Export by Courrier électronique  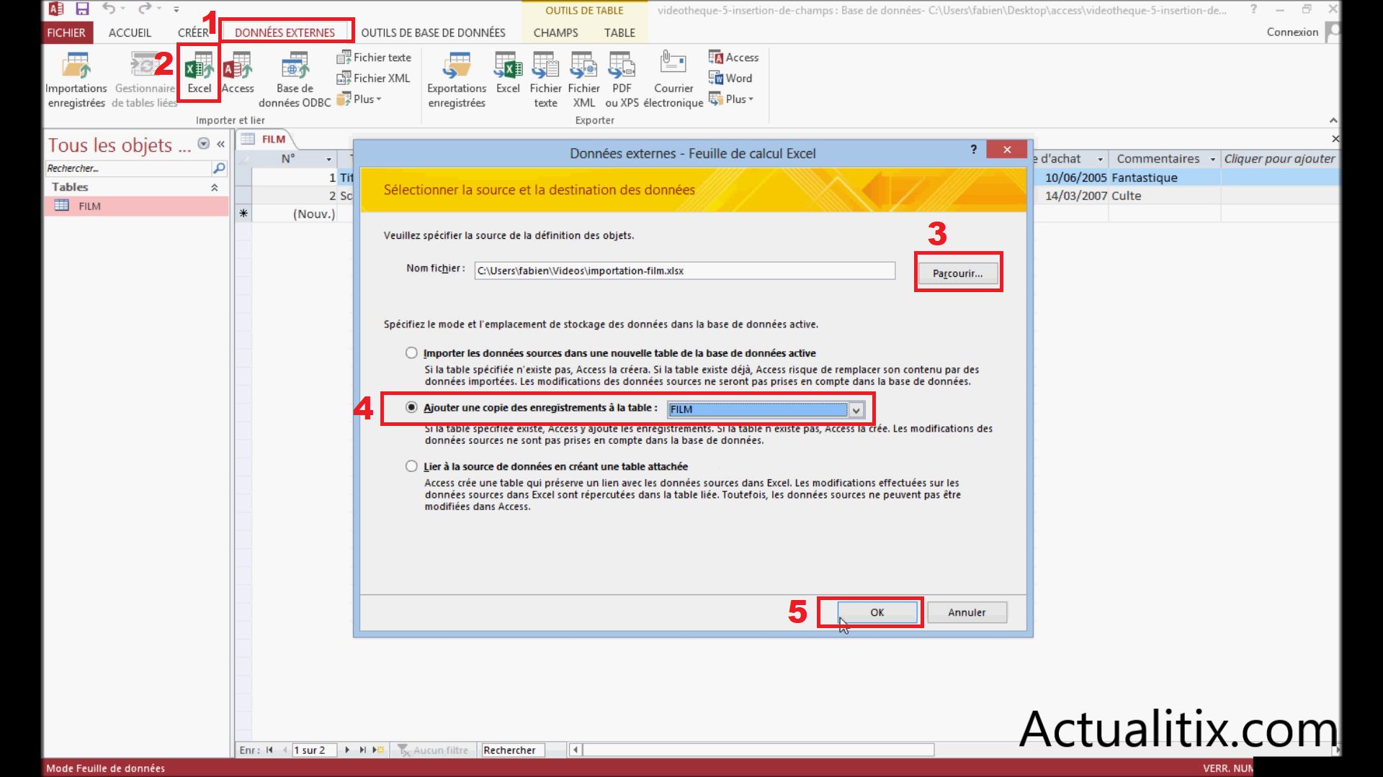coord(673,80)
